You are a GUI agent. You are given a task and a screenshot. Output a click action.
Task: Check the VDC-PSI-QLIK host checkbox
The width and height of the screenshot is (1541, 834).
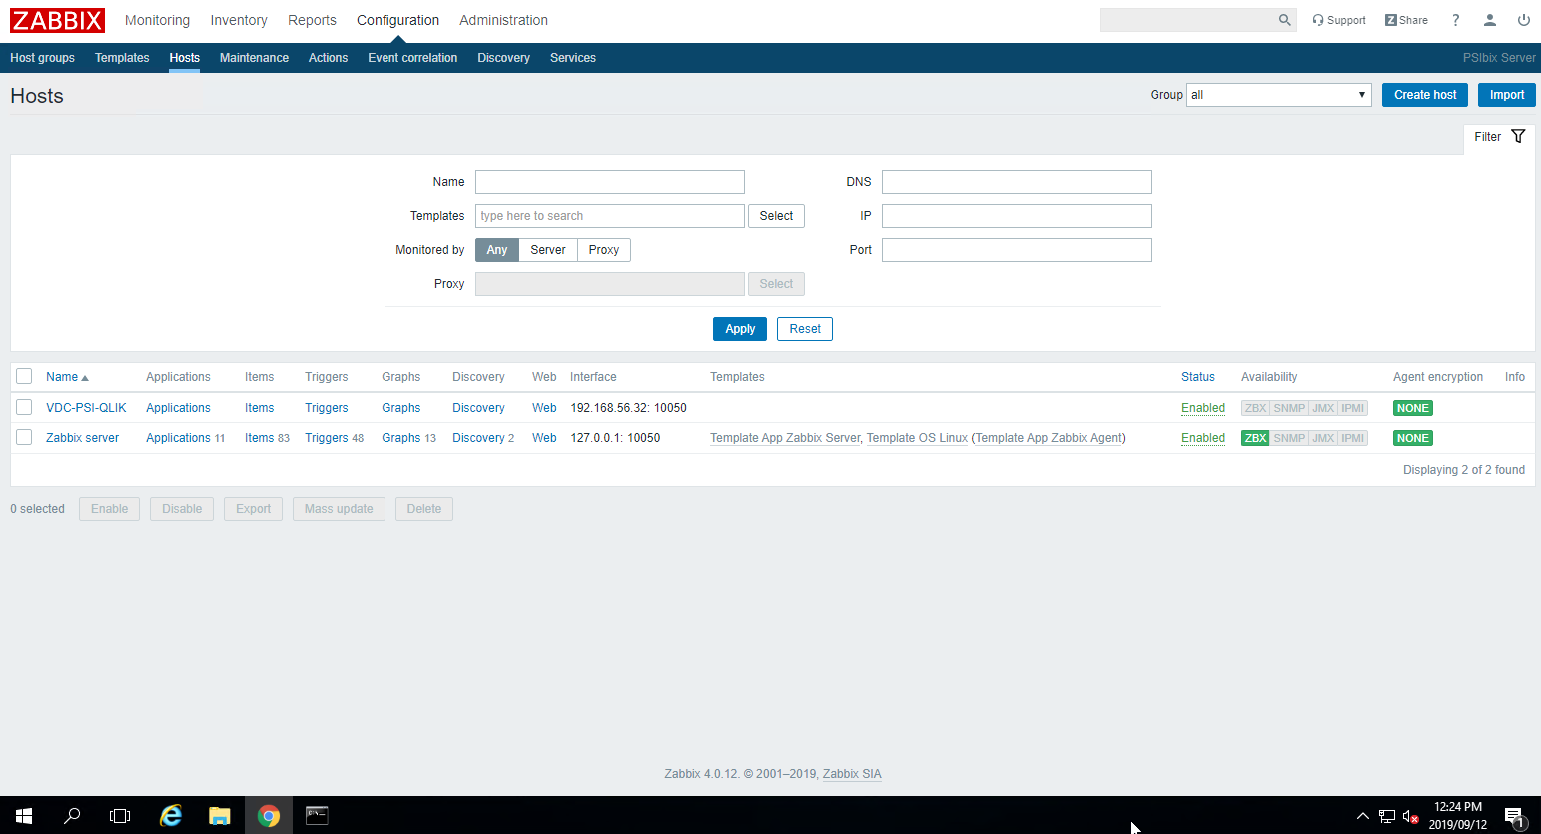point(24,407)
